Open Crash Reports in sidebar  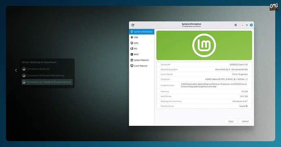(142, 66)
